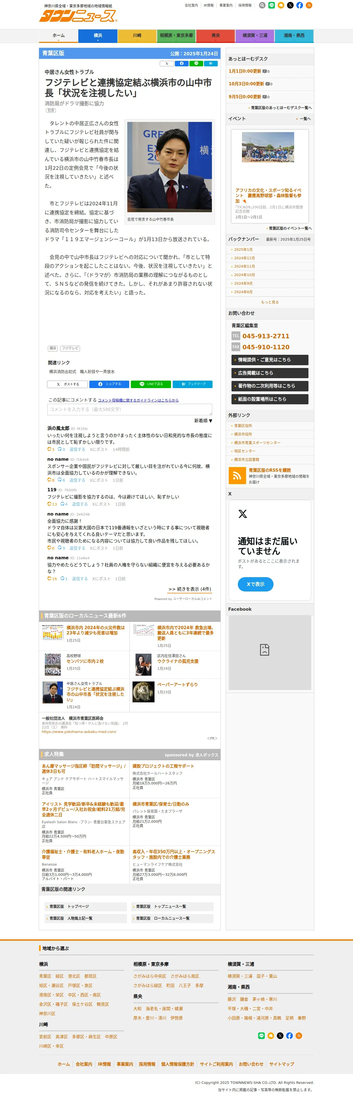This screenshot has width=353, height=1099.
Task: Expand more comments 続きを表示 (4件)
Action: click(190, 589)
